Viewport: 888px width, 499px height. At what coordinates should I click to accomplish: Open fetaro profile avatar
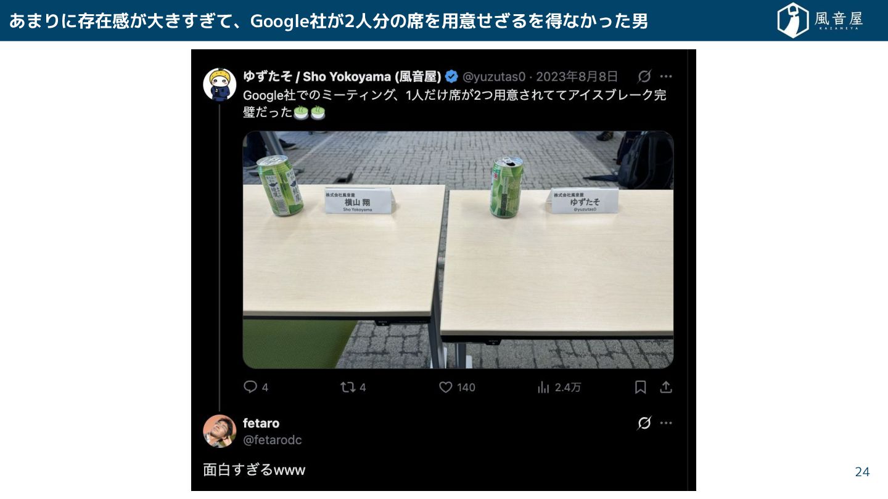tap(220, 431)
